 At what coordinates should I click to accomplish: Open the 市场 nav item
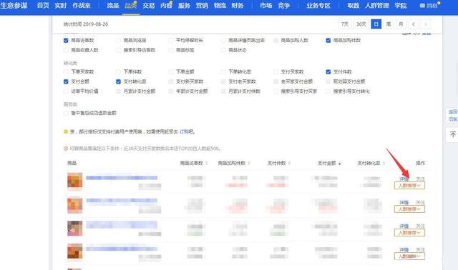pos(265,5)
